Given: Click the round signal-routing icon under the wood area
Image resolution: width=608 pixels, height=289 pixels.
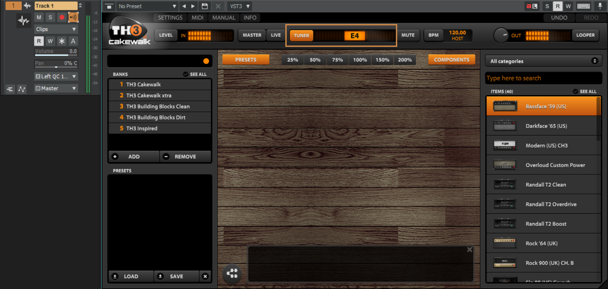Looking at the screenshot, I should (x=232, y=273).
